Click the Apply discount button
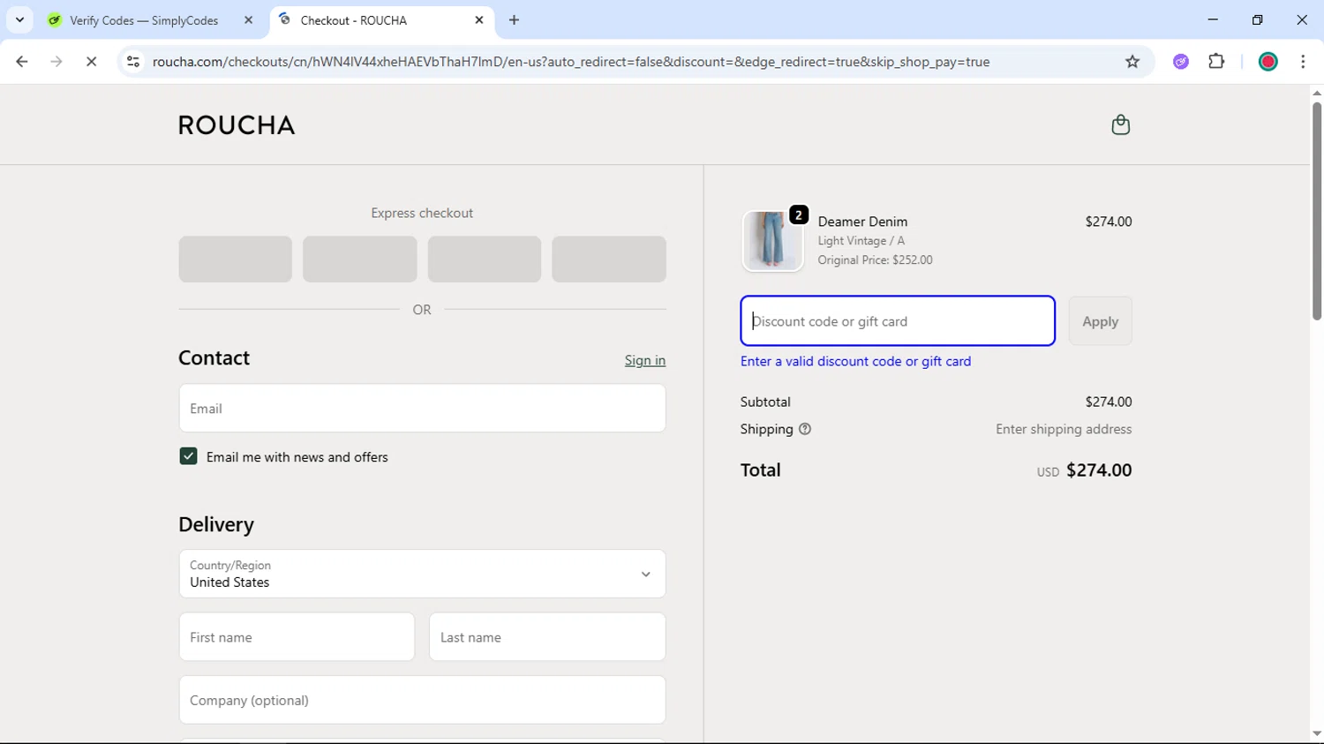The width and height of the screenshot is (1324, 744). click(1100, 321)
